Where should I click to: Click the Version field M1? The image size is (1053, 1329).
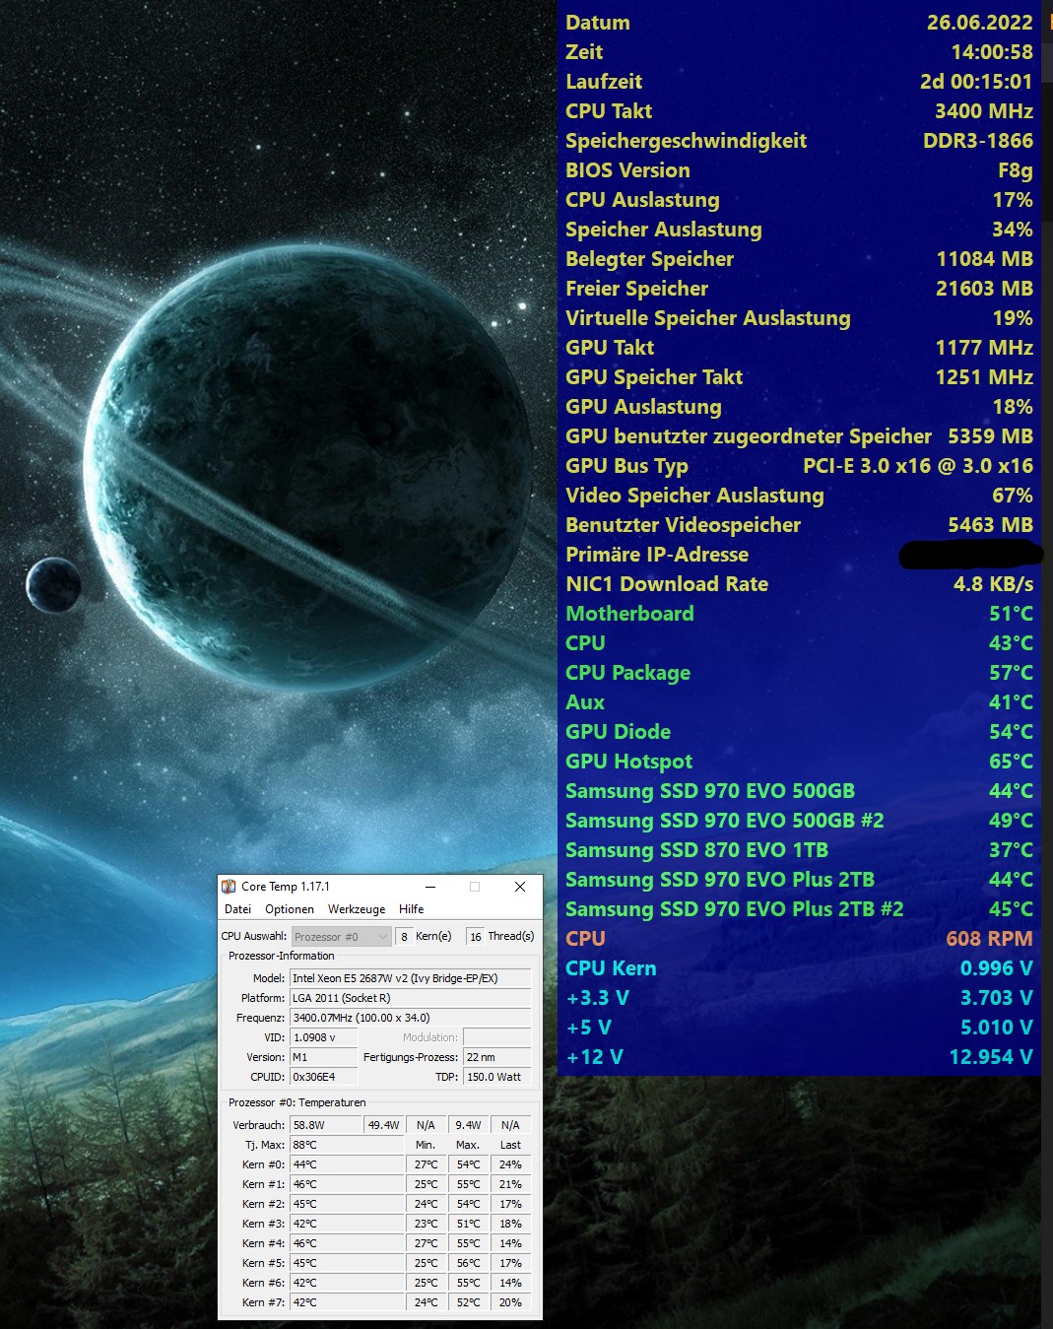[x=324, y=1057]
